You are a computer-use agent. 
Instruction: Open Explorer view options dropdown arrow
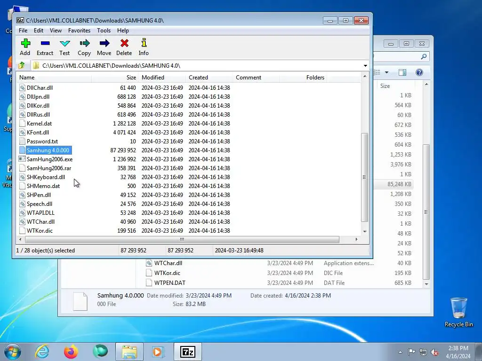point(387,72)
